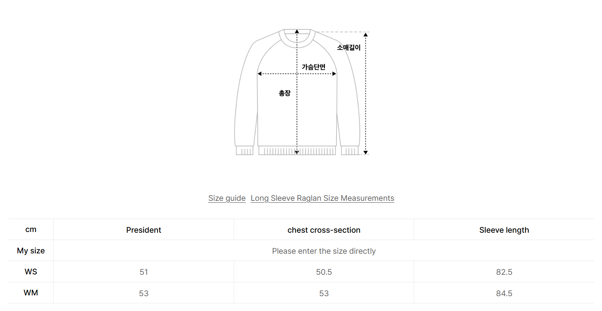Viewport: 602px width, 311px height.
Task: Click the WM sleeve length value 84.5
Action: (504, 293)
